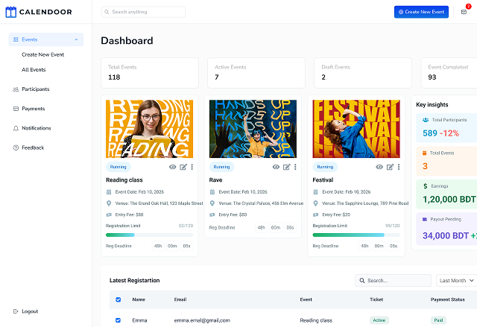This screenshot has width=477, height=327.
Task: Click the purple Payout Pending icon
Action: point(425,219)
